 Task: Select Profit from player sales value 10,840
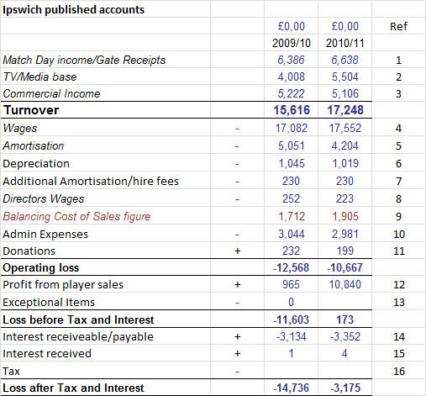pos(345,284)
